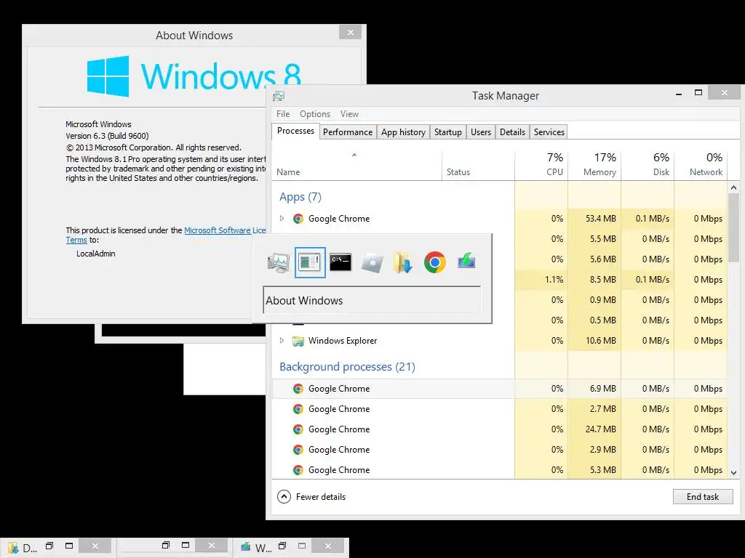This screenshot has width=745, height=558.
Task: Select Google Chrome app row name under Apps
Action: [339, 218]
